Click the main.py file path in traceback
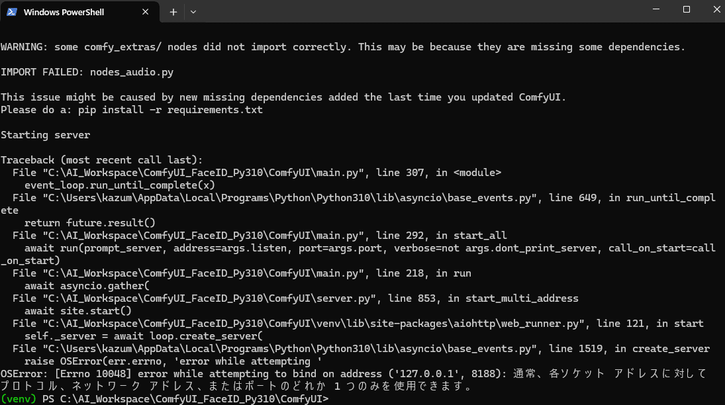Image resolution: width=725 pixels, height=405 pixels. click(199, 172)
